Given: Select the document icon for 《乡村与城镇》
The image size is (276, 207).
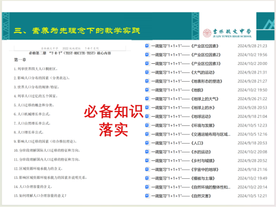Looking at the screenshot, I should 147,160.
